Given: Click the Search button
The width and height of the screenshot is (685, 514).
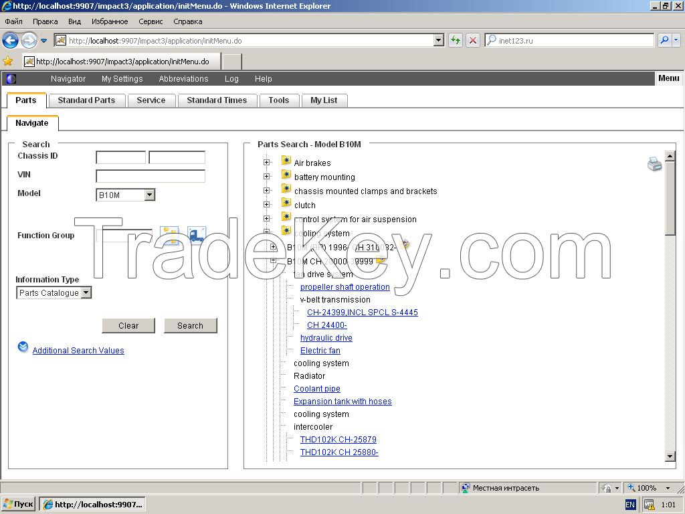Looking at the screenshot, I should click(x=190, y=326).
